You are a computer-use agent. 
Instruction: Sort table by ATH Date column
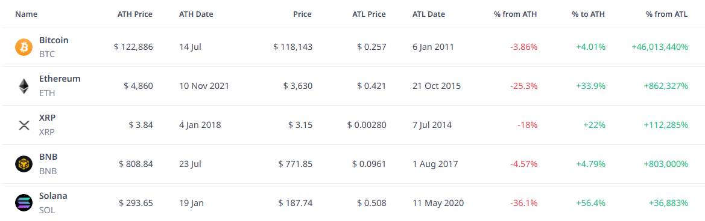196,14
